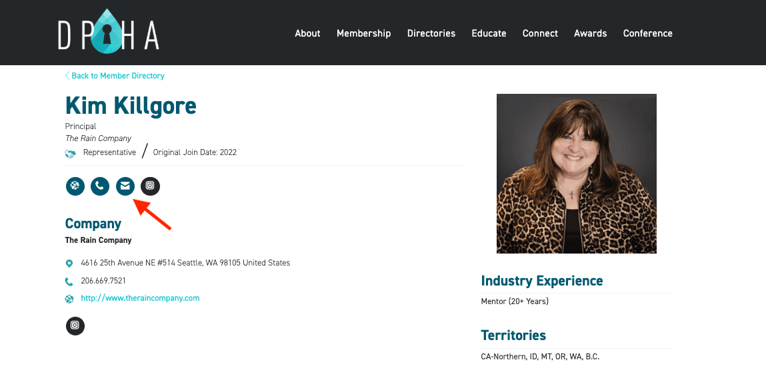Click the location pin icon beside the address
Screen dimensions: 766x370
coord(69,264)
